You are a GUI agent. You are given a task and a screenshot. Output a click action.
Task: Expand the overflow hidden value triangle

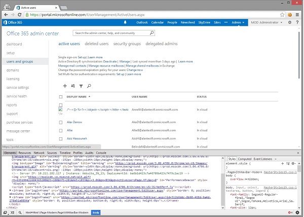pyautogui.click(x=246, y=179)
